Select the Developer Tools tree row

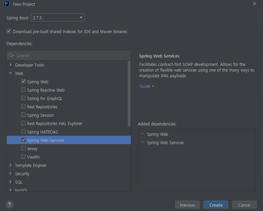tap(69, 65)
